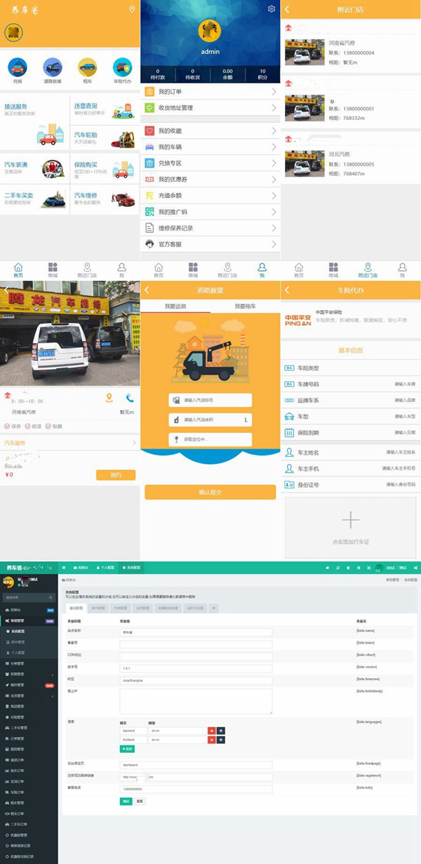Open settings gear on admin profile
The width and height of the screenshot is (421, 864).
tap(272, 8)
